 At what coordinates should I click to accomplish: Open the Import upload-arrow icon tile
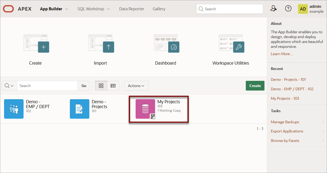[101, 44]
